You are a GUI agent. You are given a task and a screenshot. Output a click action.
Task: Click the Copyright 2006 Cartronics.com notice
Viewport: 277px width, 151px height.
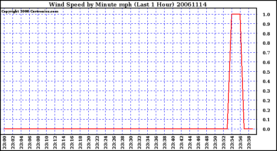pyautogui.click(x=30, y=11)
